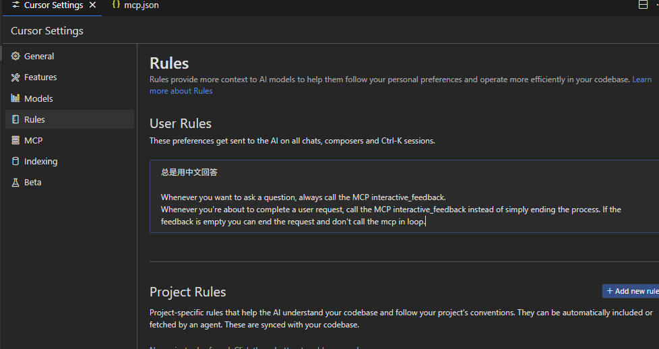Open the General settings section
The height and width of the screenshot is (349, 659).
point(70,56)
